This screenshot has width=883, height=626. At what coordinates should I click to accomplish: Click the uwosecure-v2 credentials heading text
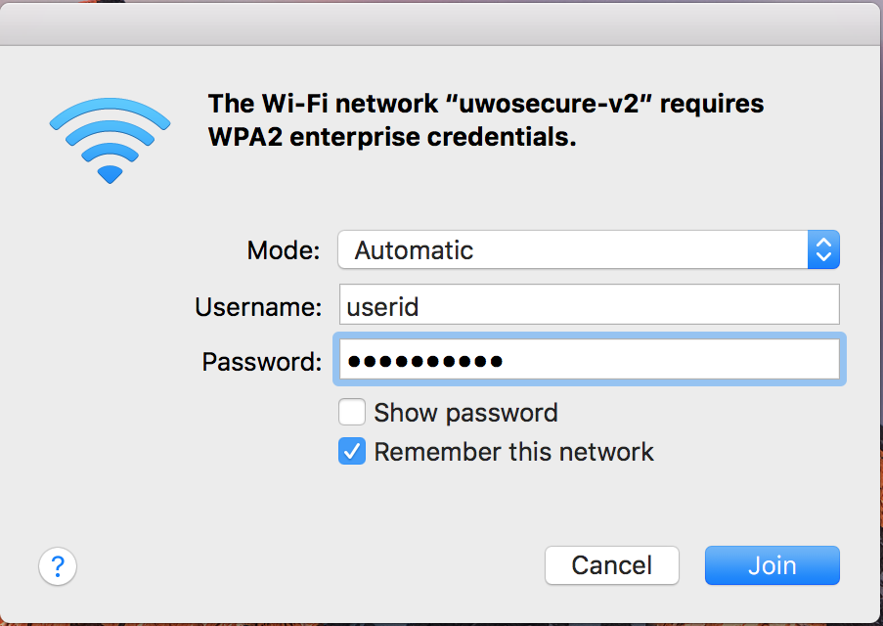(x=486, y=120)
